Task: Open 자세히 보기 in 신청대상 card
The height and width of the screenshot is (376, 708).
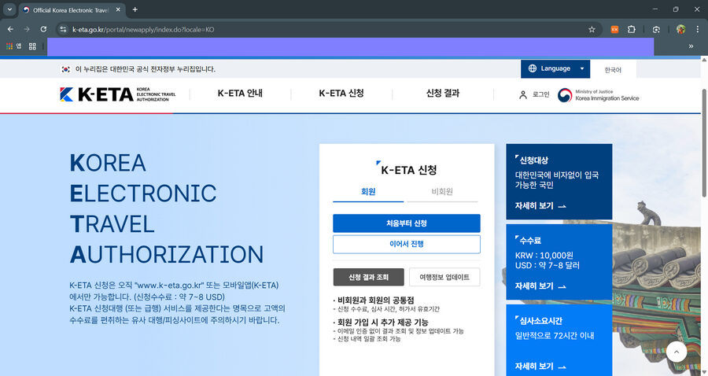Action: coord(540,206)
